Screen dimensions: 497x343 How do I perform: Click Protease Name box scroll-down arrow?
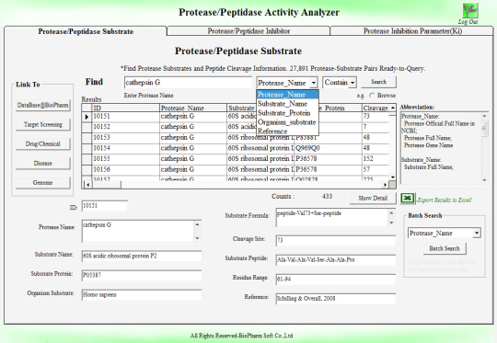pos(198,238)
